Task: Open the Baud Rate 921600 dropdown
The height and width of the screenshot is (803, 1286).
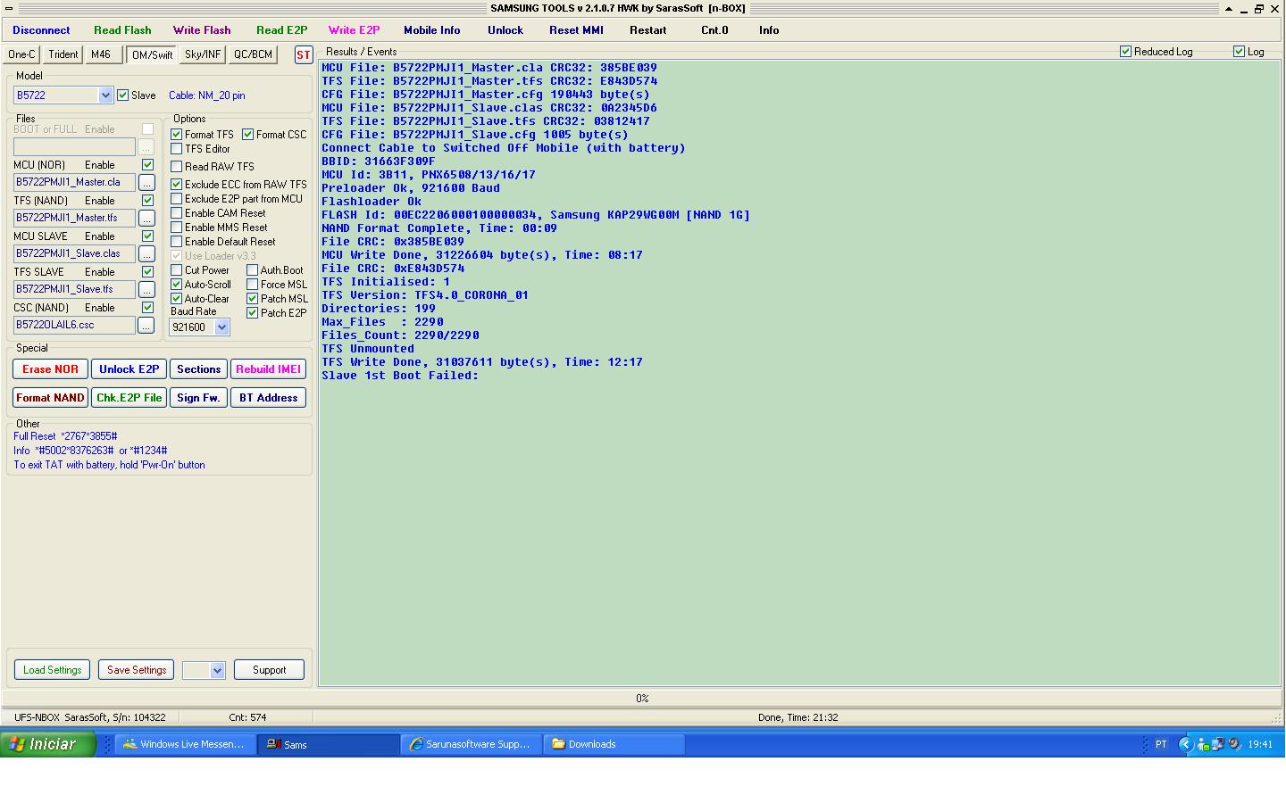Action: coord(221,327)
